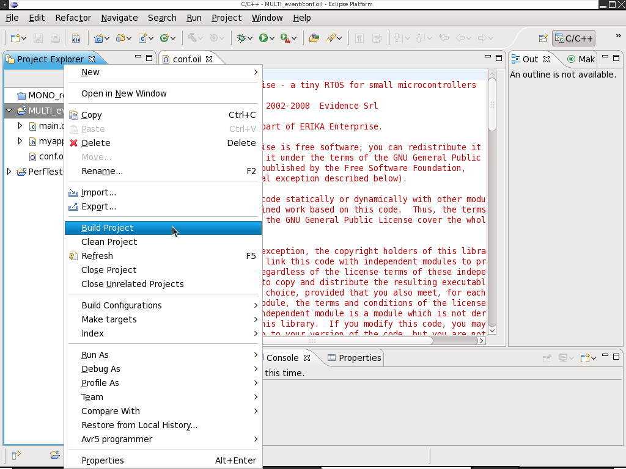Open the Help menu
The width and height of the screenshot is (626, 469).
click(302, 18)
